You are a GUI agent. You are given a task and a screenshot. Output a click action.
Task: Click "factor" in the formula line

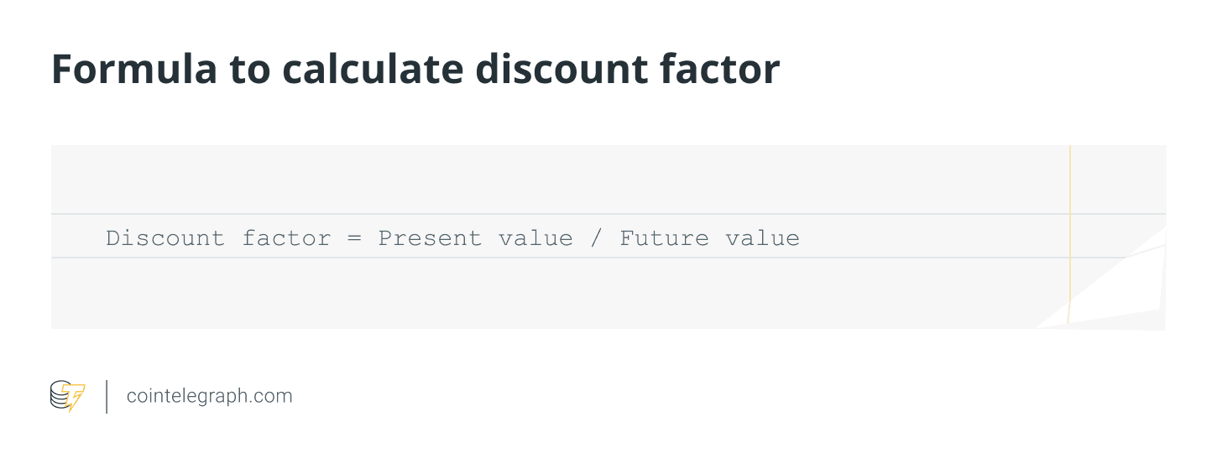click(286, 238)
